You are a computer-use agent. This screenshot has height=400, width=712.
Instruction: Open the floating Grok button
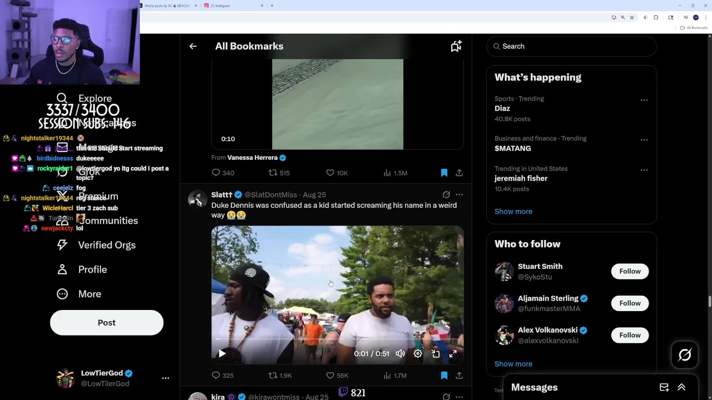click(685, 355)
